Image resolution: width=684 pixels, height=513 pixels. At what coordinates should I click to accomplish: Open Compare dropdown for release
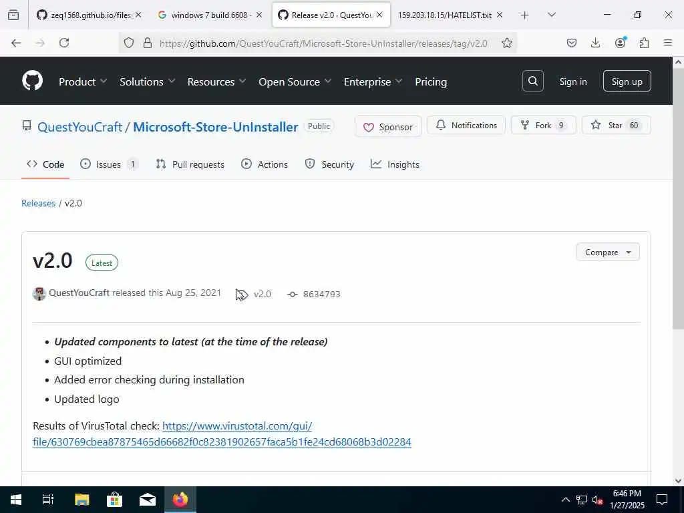[x=608, y=252]
